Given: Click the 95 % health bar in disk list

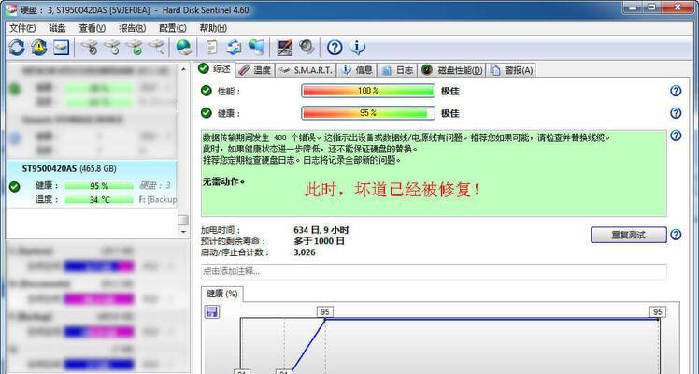Looking at the screenshot, I should [99, 185].
